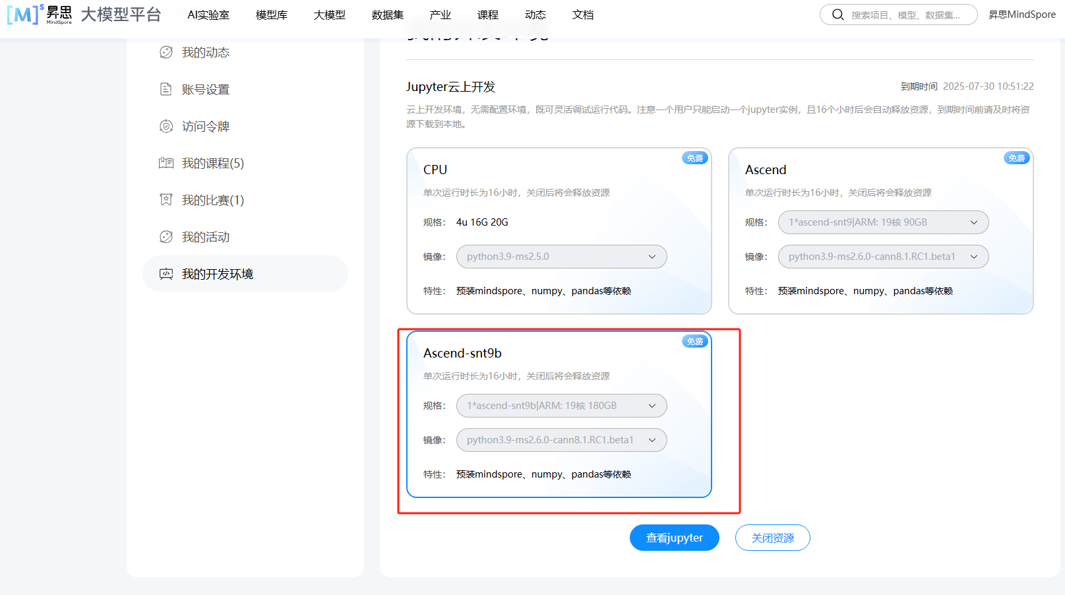Click the 关闭资源 button

(772, 538)
